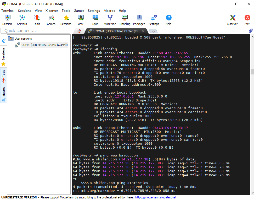Select the Sessions vertical sidebar tab
This screenshot has height=200, width=254.
[x=3, y=57]
